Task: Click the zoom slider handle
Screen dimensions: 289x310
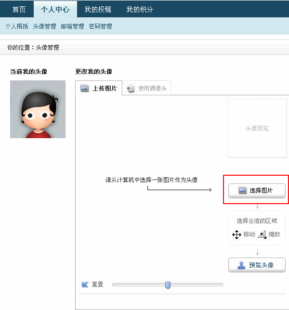Action: [x=168, y=285]
